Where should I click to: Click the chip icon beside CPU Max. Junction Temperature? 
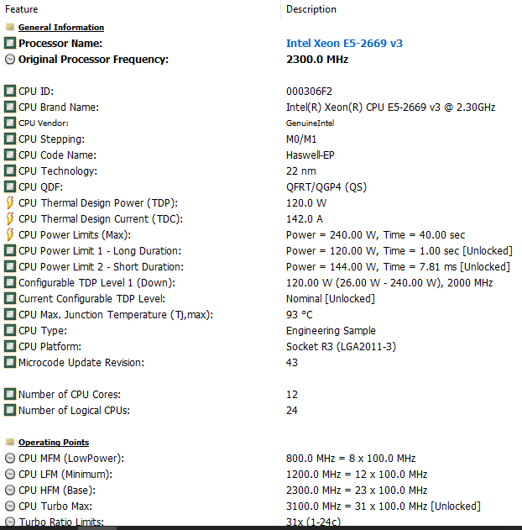click(10, 314)
